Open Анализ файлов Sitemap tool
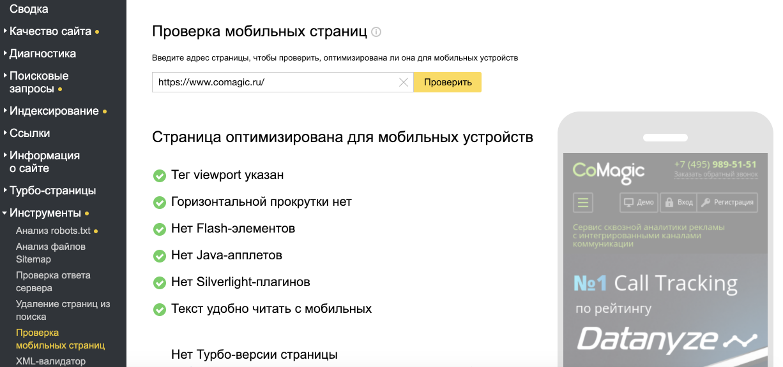Viewport: 783px width, 367px height. (50, 253)
